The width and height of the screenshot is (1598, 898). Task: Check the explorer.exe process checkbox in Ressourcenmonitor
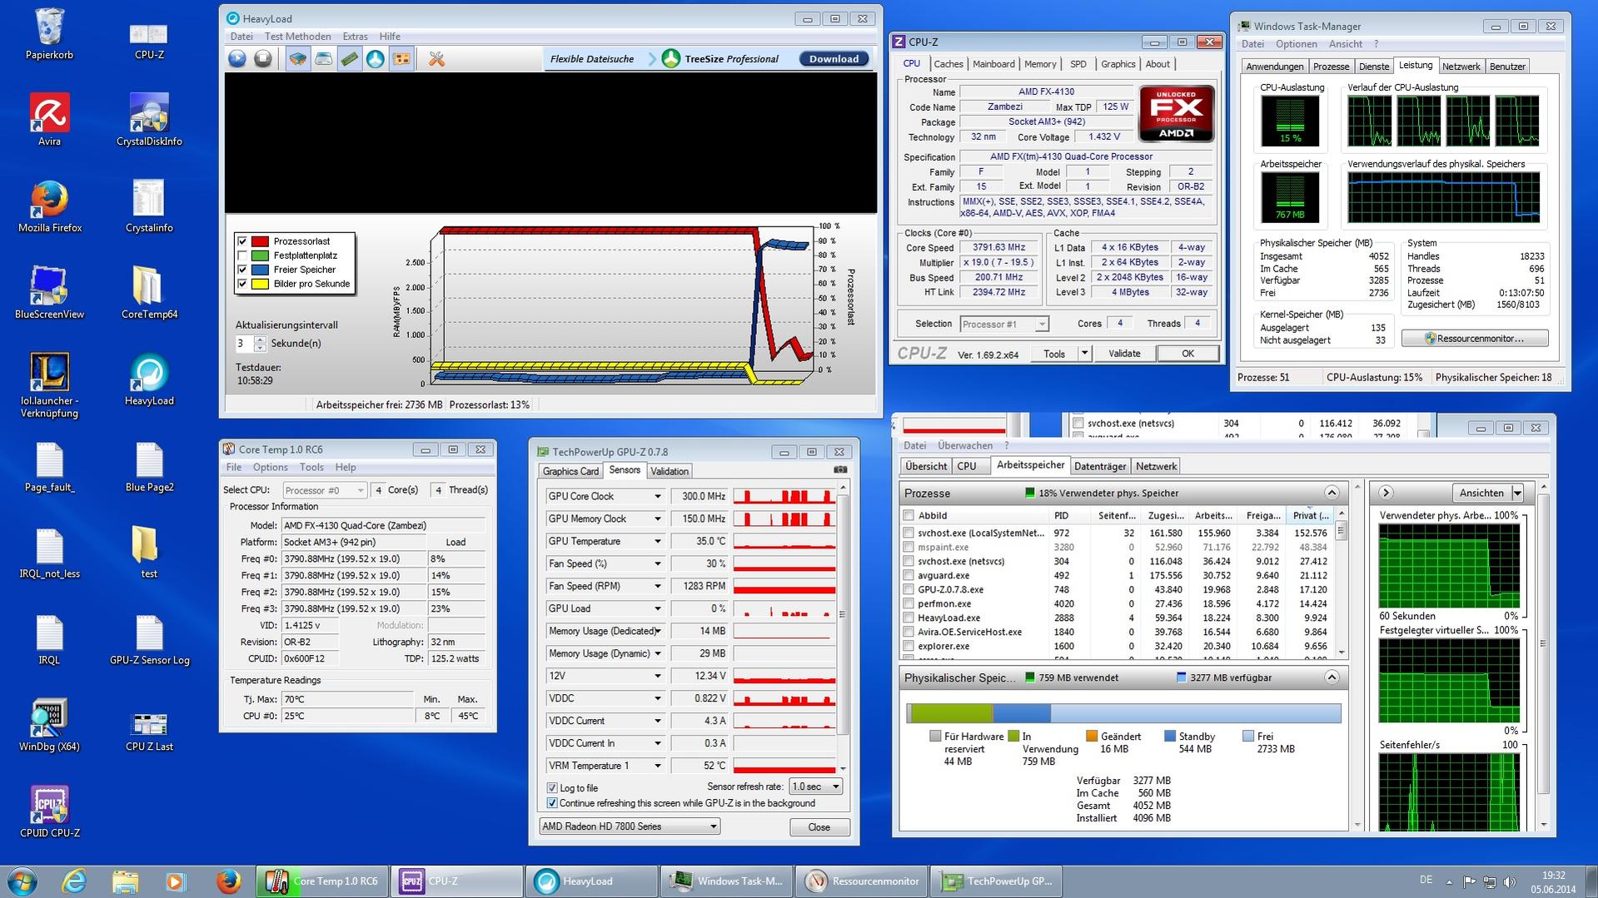[909, 647]
